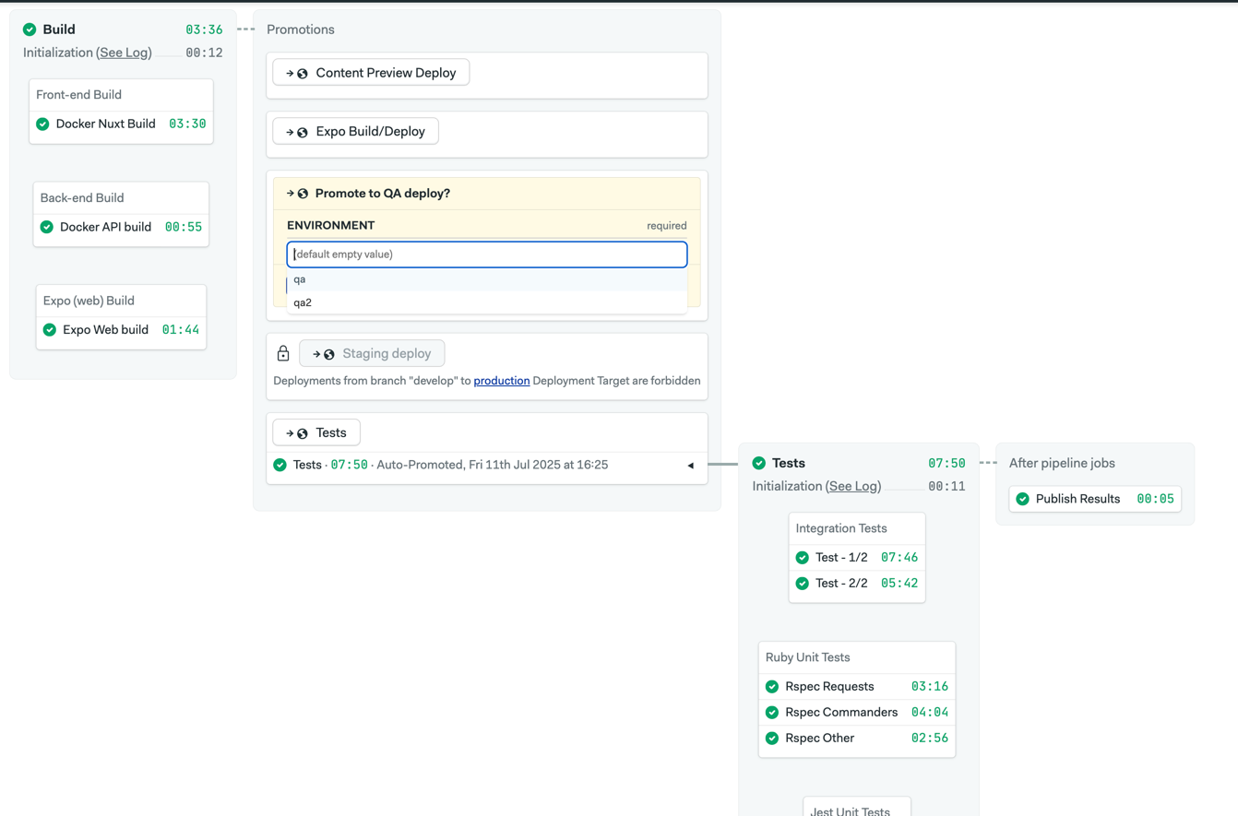Collapse the Tests promotion details with the triangle
Image resolution: width=1238 pixels, height=816 pixels.
click(691, 466)
